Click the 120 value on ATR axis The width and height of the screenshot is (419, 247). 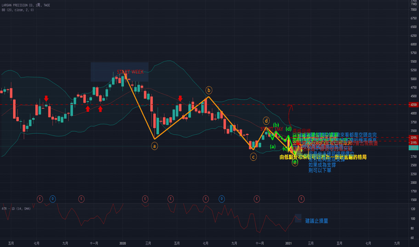[x=413, y=209]
